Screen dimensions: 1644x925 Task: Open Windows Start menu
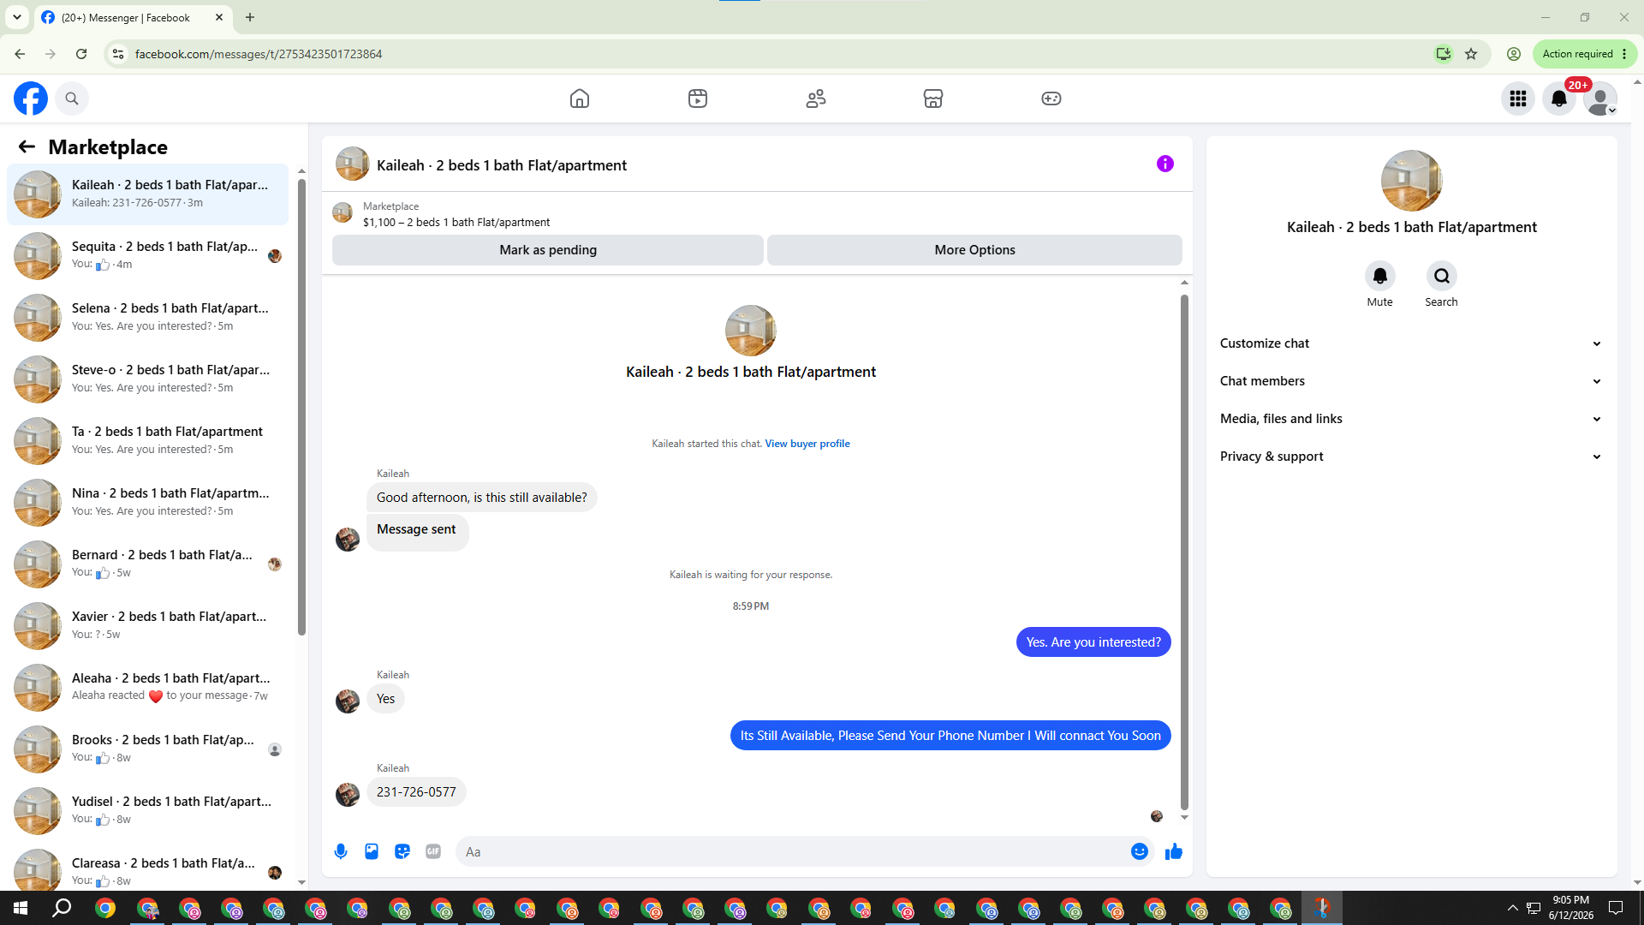(21, 908)
